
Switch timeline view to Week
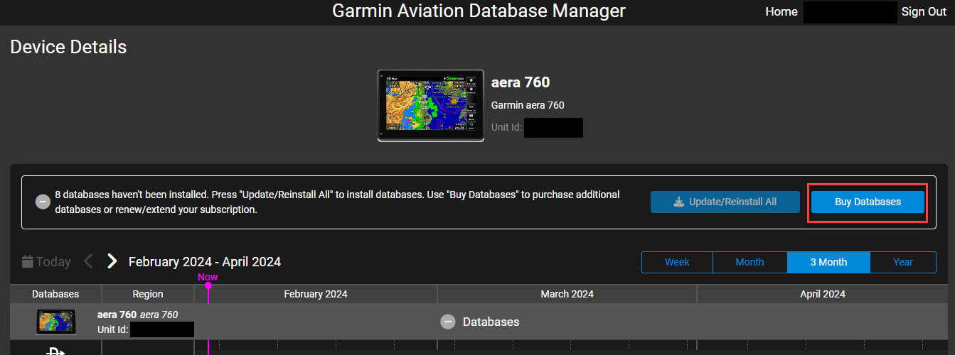tap(677, 262)
